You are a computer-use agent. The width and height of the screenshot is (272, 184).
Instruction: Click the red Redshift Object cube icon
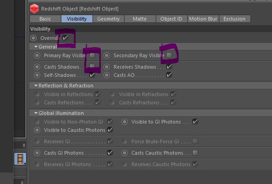tap(34, 9)
